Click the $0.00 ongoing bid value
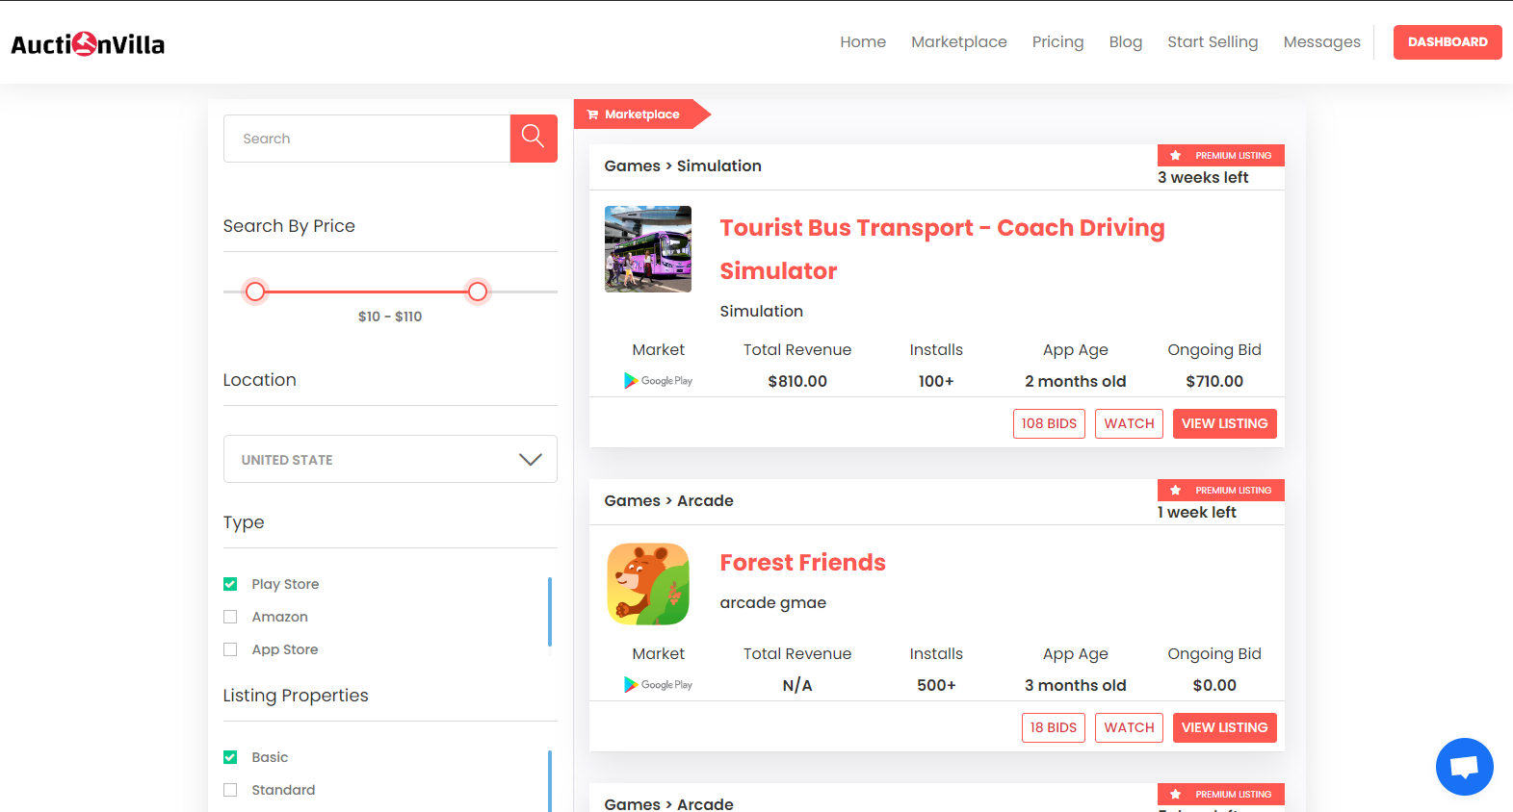1513x812 pixels. (x=1214, y=686)
